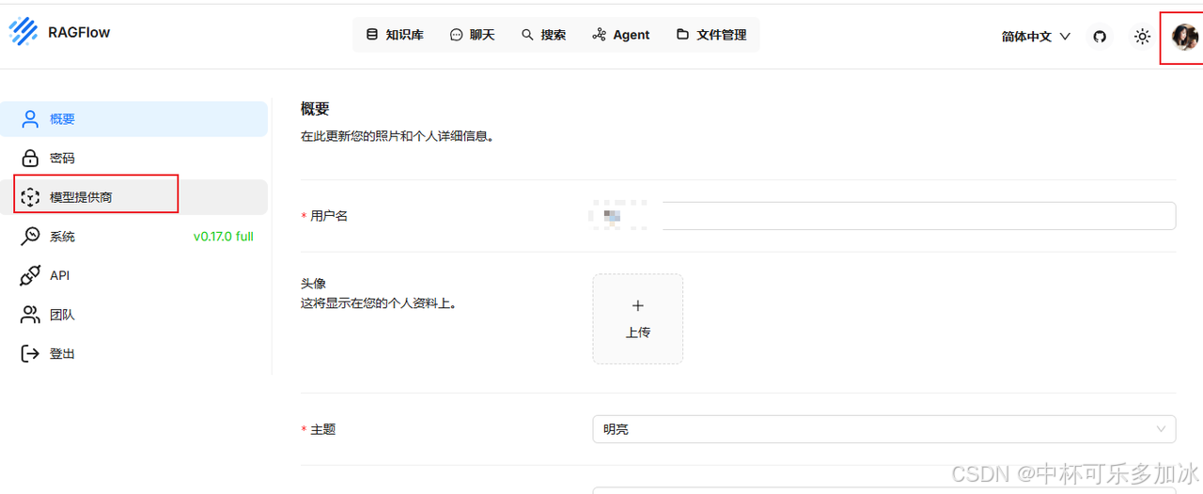Click the 模型提供商 cube icon
The width and height of the screenshot is (1203, 494).
click(31, 197)
